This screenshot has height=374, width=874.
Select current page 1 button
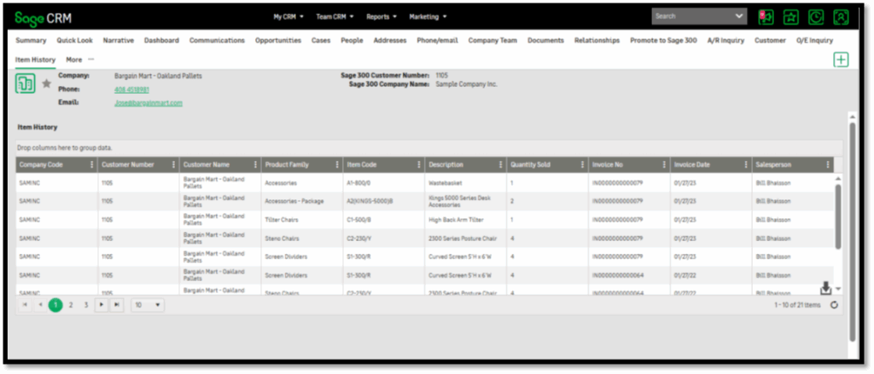coord(55,305)
